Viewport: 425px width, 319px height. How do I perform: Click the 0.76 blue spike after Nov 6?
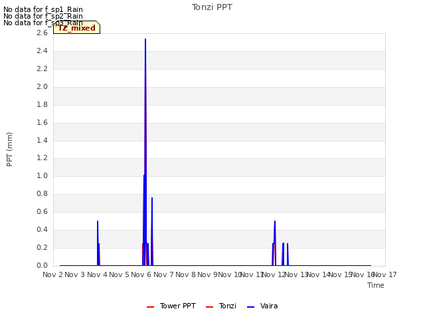click(152, 198)
